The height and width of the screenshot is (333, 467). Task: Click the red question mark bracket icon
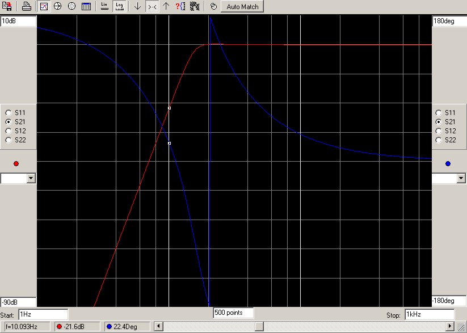180,6
